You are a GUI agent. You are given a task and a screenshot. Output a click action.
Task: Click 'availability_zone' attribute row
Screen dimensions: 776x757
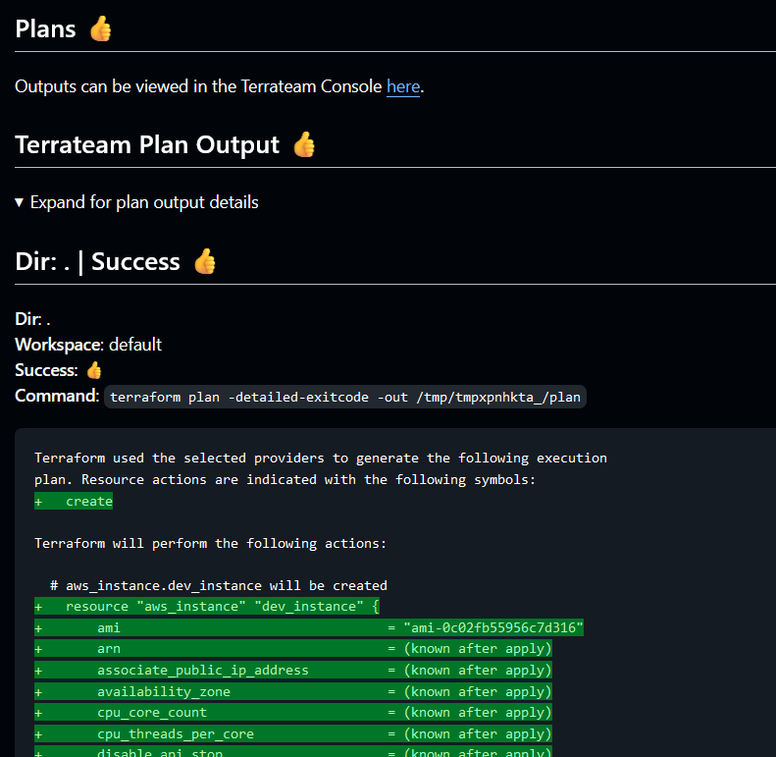click(293, 691)
